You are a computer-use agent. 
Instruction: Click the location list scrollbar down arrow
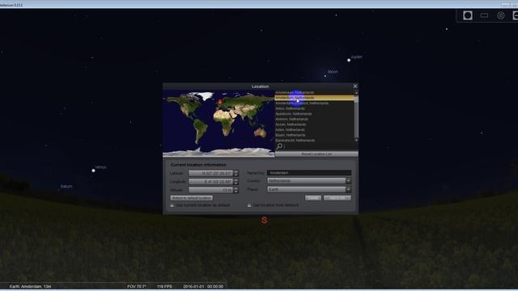pos(356,140)
